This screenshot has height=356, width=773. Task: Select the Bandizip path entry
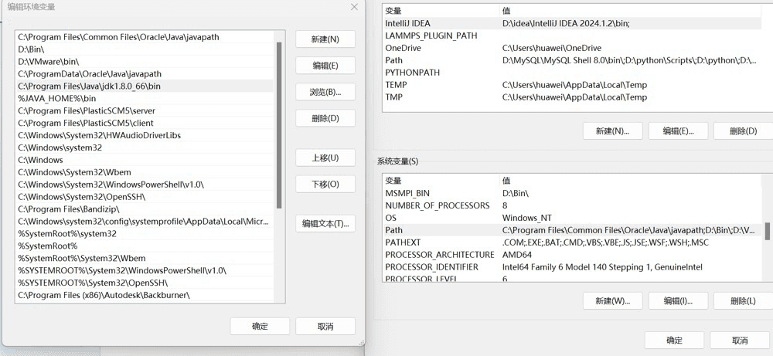(x=144, y=209)
